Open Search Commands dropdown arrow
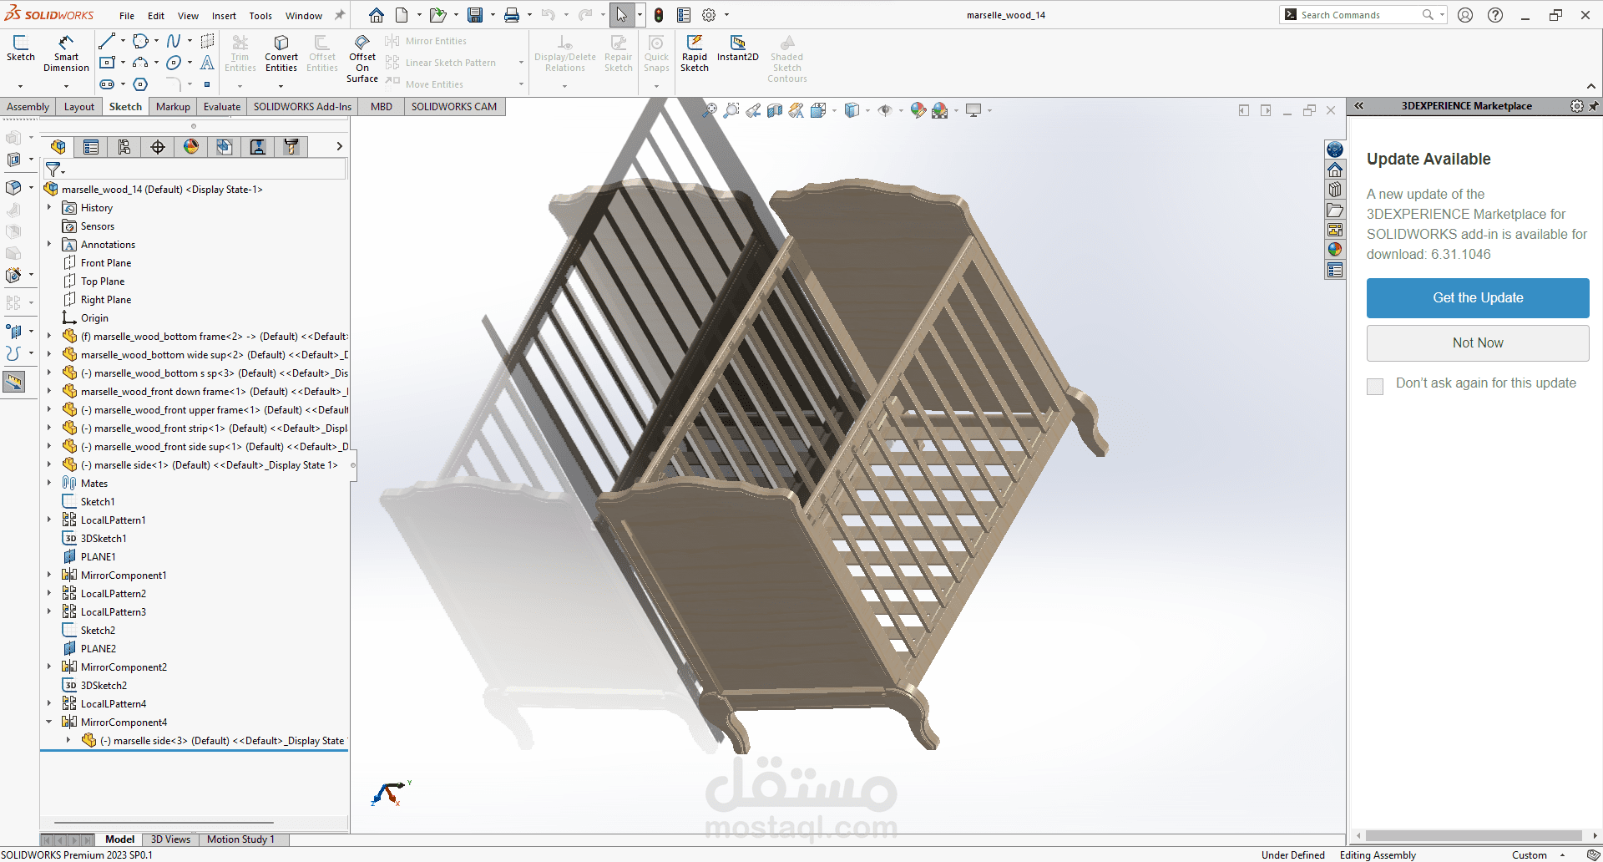Viewport: 1603px width, 862px height. (x=1442, y=15)
